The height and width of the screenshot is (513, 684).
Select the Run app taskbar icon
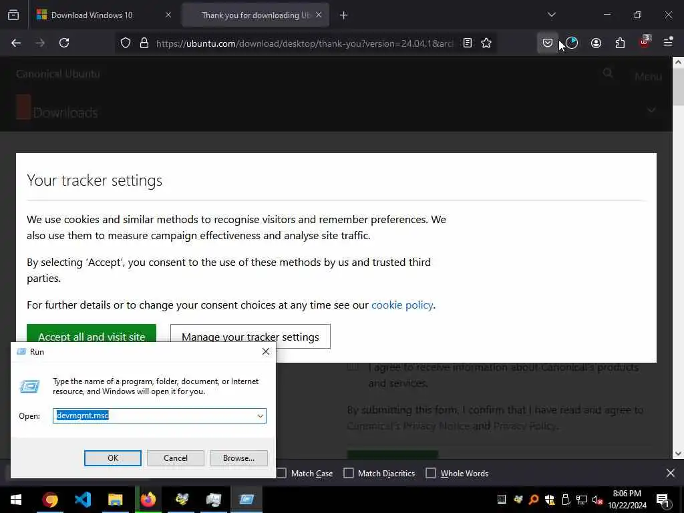coord(246,500)
